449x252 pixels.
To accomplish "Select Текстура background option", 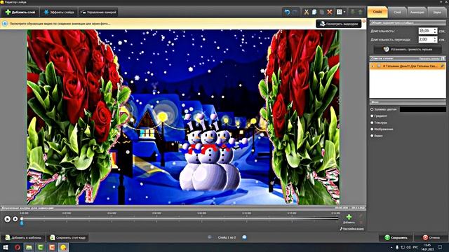I will [x=379, y=122].
